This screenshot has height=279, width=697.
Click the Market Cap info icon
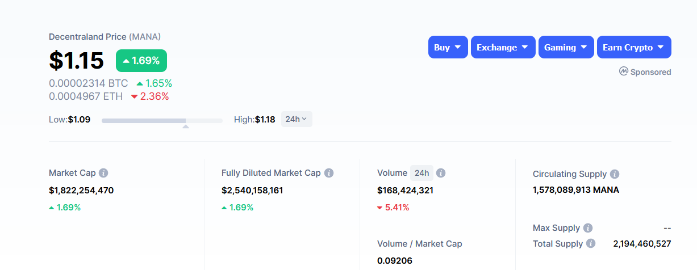103,173
